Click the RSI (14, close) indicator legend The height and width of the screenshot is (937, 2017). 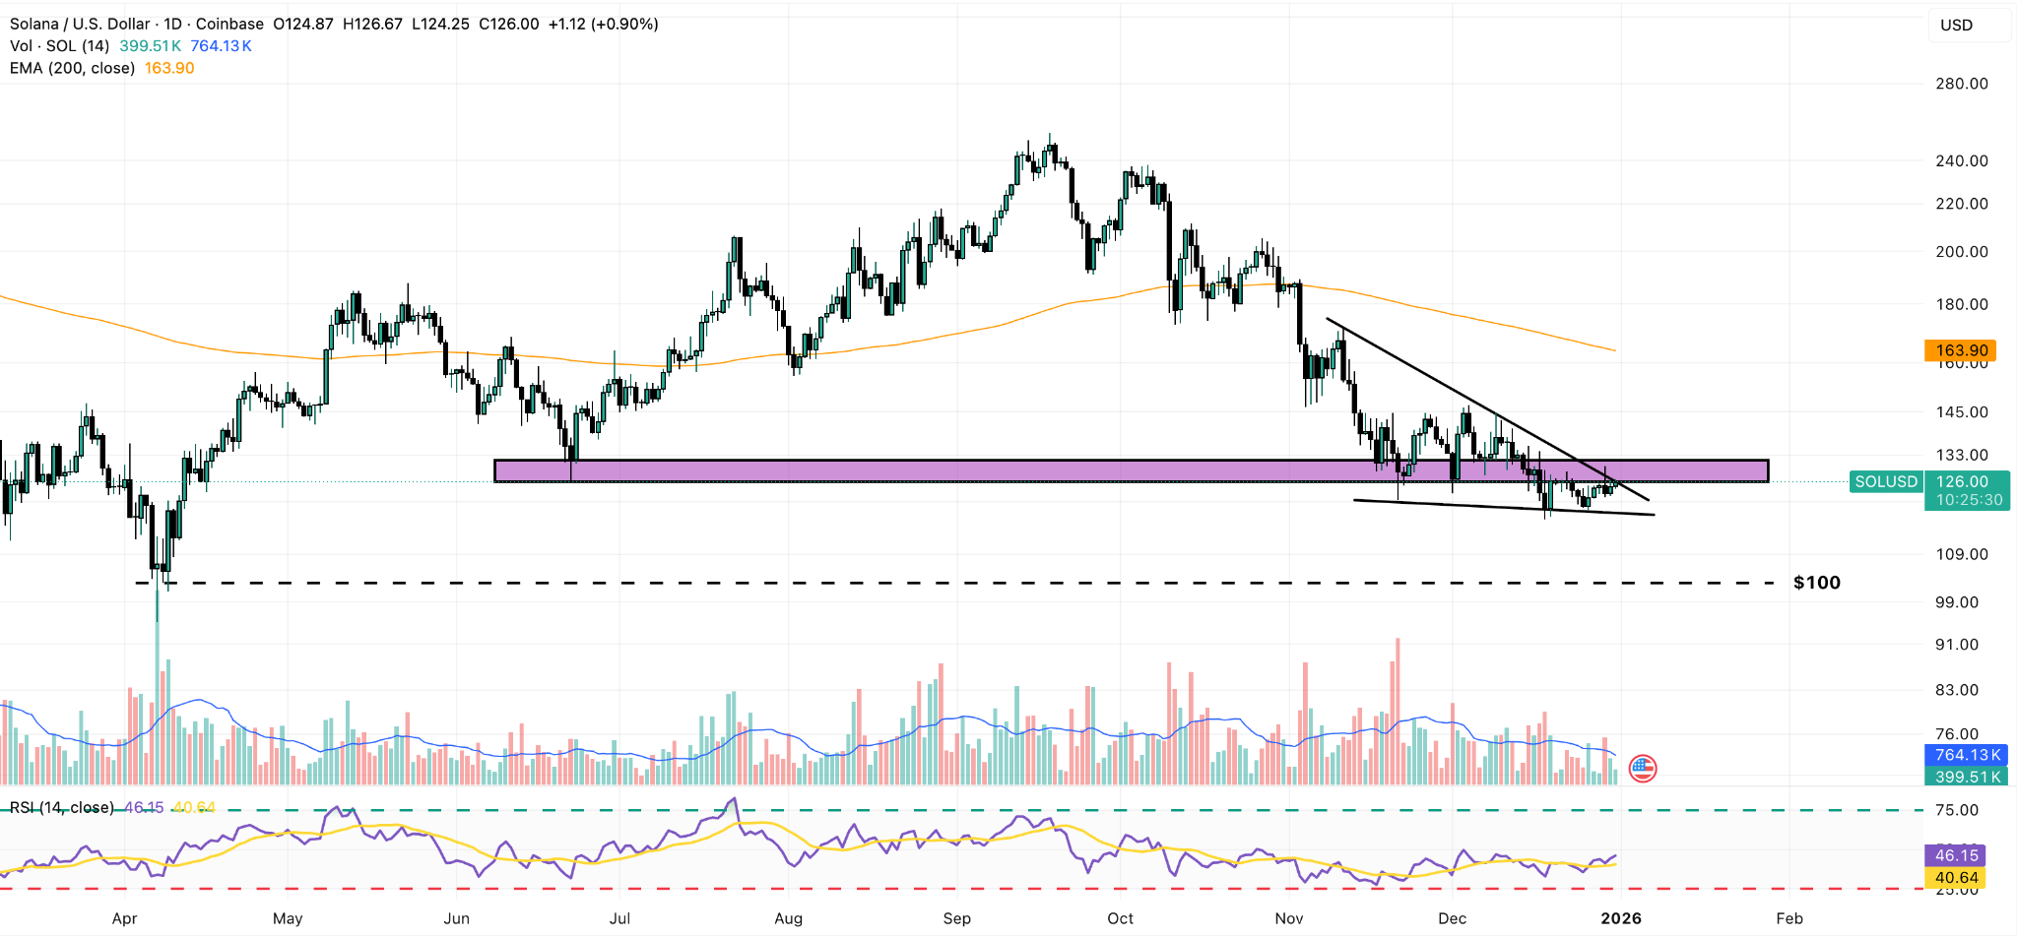[x=61, y=807]
